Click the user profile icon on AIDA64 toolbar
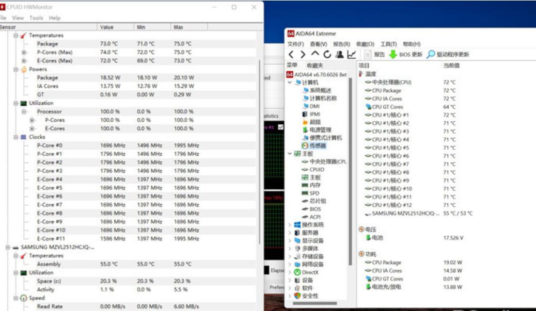536x311 pixels. (x=340, y=54)
